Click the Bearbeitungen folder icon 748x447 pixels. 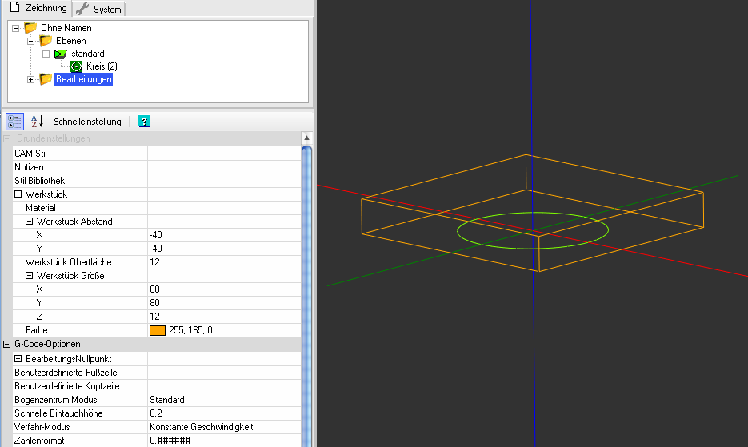click(46, 79)
